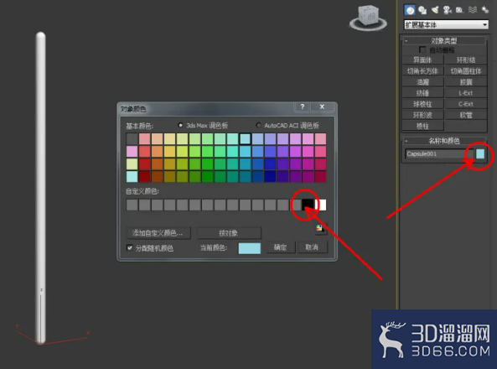Select the Lights category icon
This screenshot has height=369, width=497.
435,10
